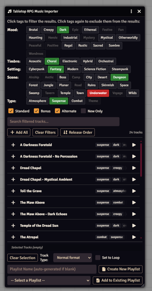Enable the New Only checkbox

[x=83, y=111]
